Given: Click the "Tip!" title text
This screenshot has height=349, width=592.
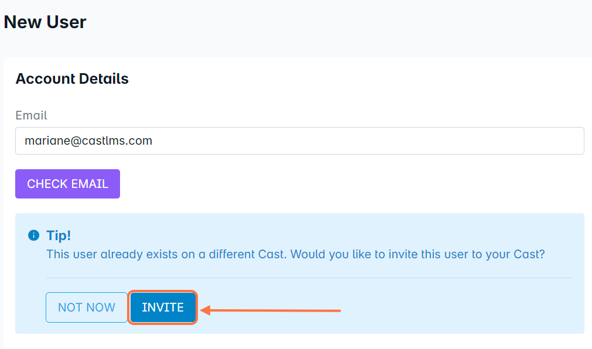Looking at the screenshot, I should (x=59, y=235).
